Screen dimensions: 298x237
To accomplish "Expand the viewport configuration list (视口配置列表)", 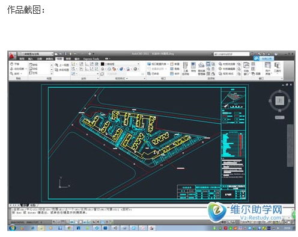I will [x=157, y=64].
